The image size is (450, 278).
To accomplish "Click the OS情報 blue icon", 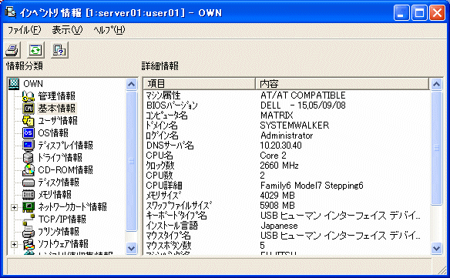I will point(29,132).
